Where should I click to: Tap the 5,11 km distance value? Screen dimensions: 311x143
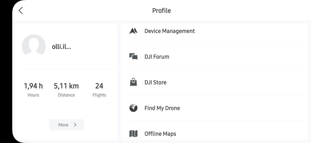(66, 86)
